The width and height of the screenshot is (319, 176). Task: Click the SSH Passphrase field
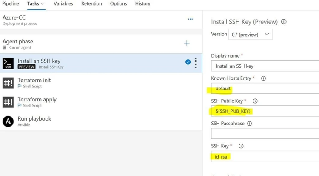tap(265, 133)
